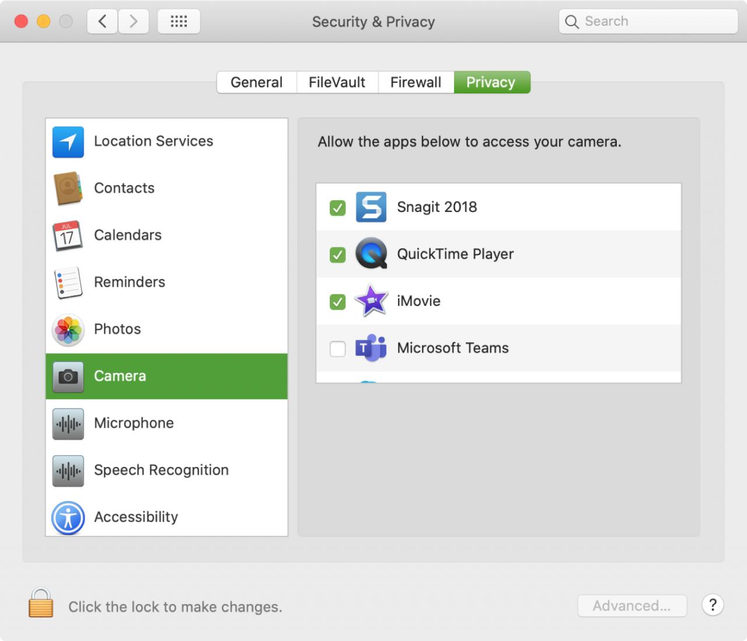Image resolution: width=747 pixels, height=641 pixels.
Task: Click the Microphone waveform icon
Action: click(68, 423)
